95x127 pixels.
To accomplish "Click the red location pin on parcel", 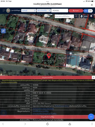I will tap(49, 56).
